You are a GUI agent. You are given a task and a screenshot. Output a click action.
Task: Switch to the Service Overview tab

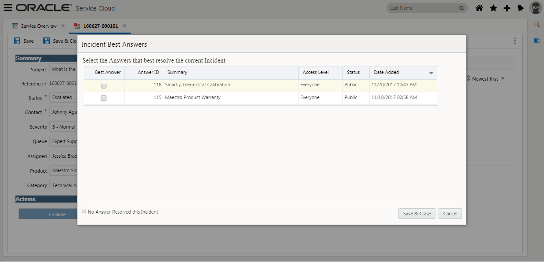(38, 26)
